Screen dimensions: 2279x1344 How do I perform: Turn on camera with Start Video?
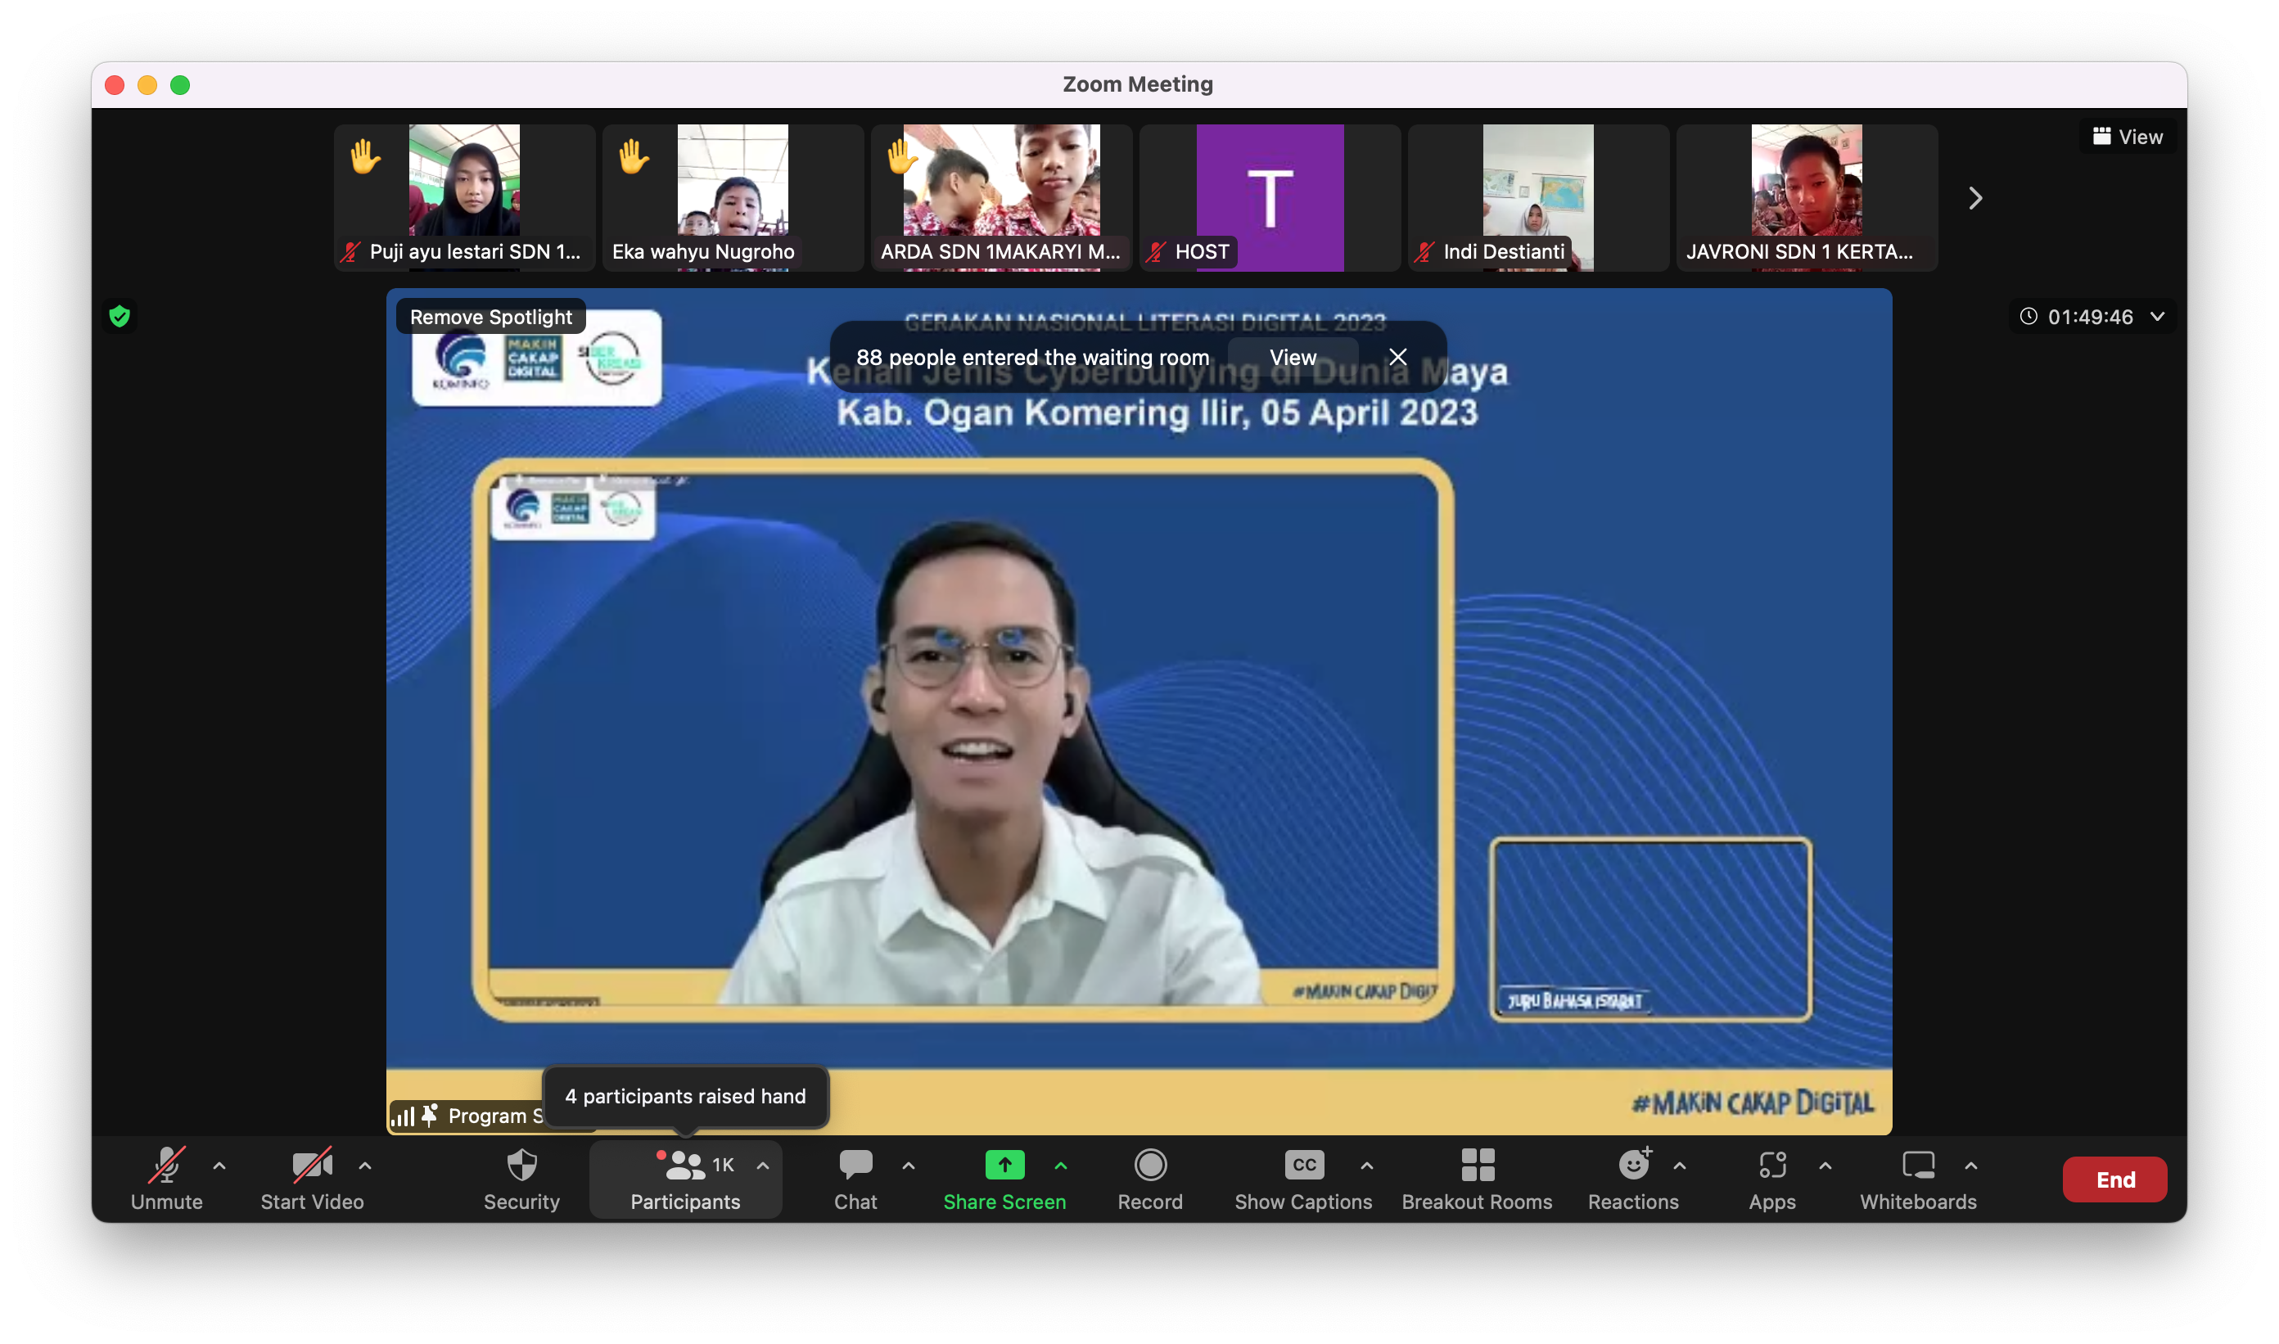click(313, 1179)
